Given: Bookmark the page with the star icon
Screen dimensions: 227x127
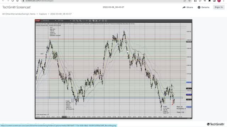Looking at the screenshot, I should tap(189, 1).
